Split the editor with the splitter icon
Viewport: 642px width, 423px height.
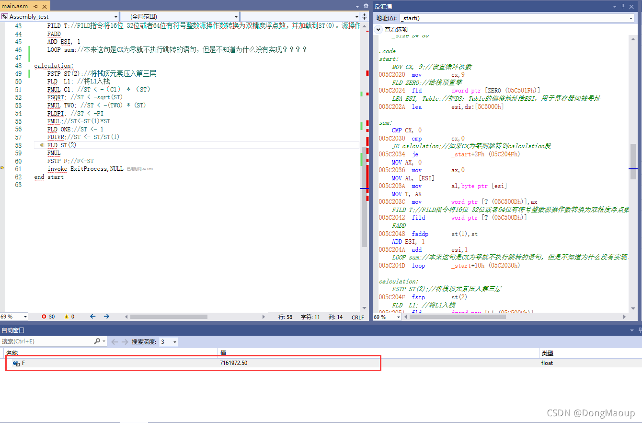pyautogui.click(x=365, y=17)
